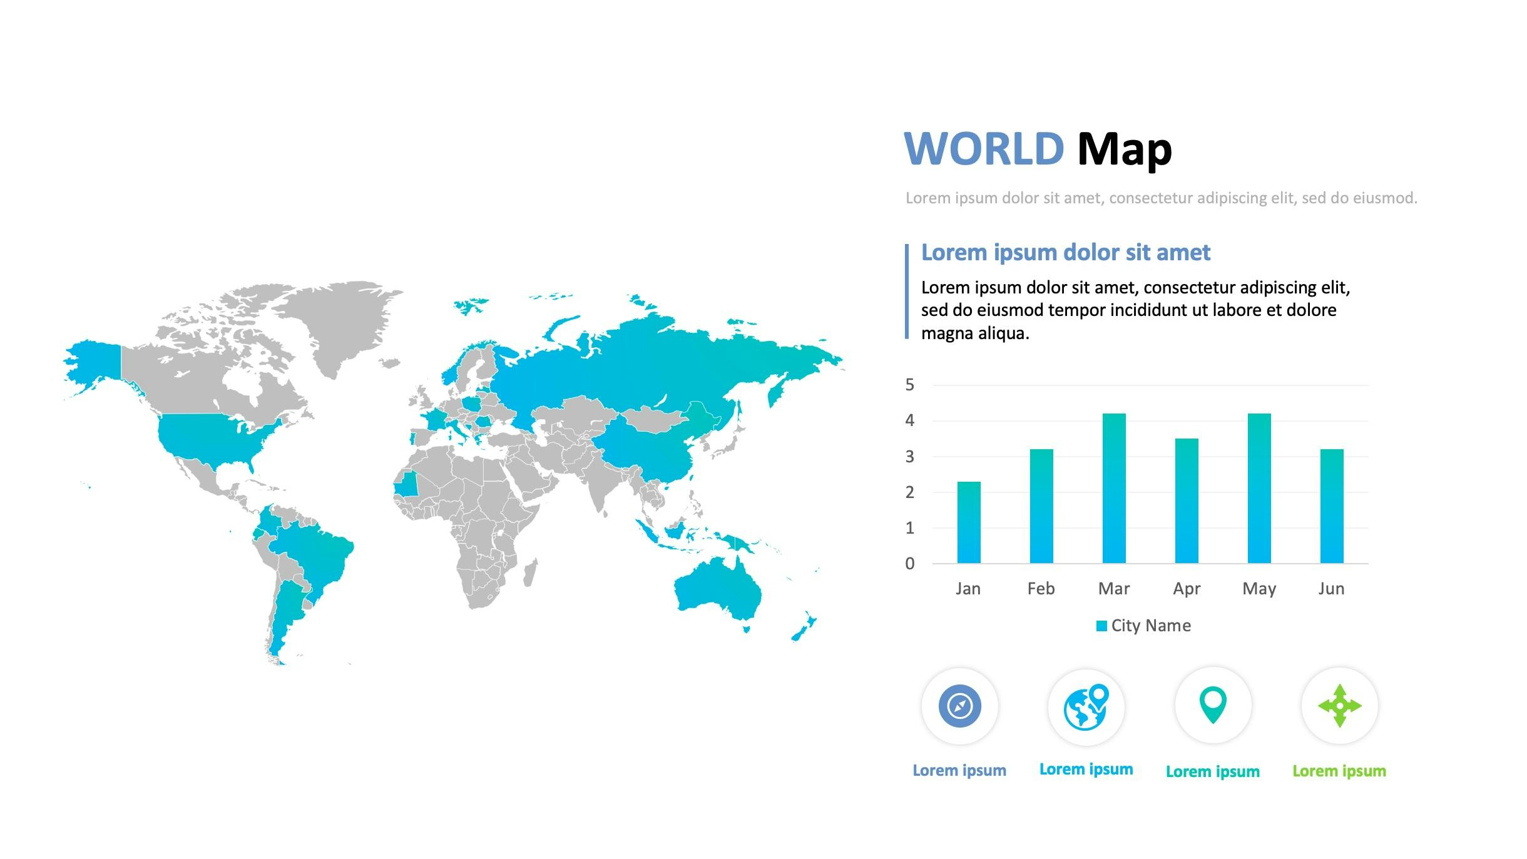Click the '3' value on chart axis
Image resolution: width=1527 pixels, height=859 pixels.
pyautogui.click(x=910, y=457)
